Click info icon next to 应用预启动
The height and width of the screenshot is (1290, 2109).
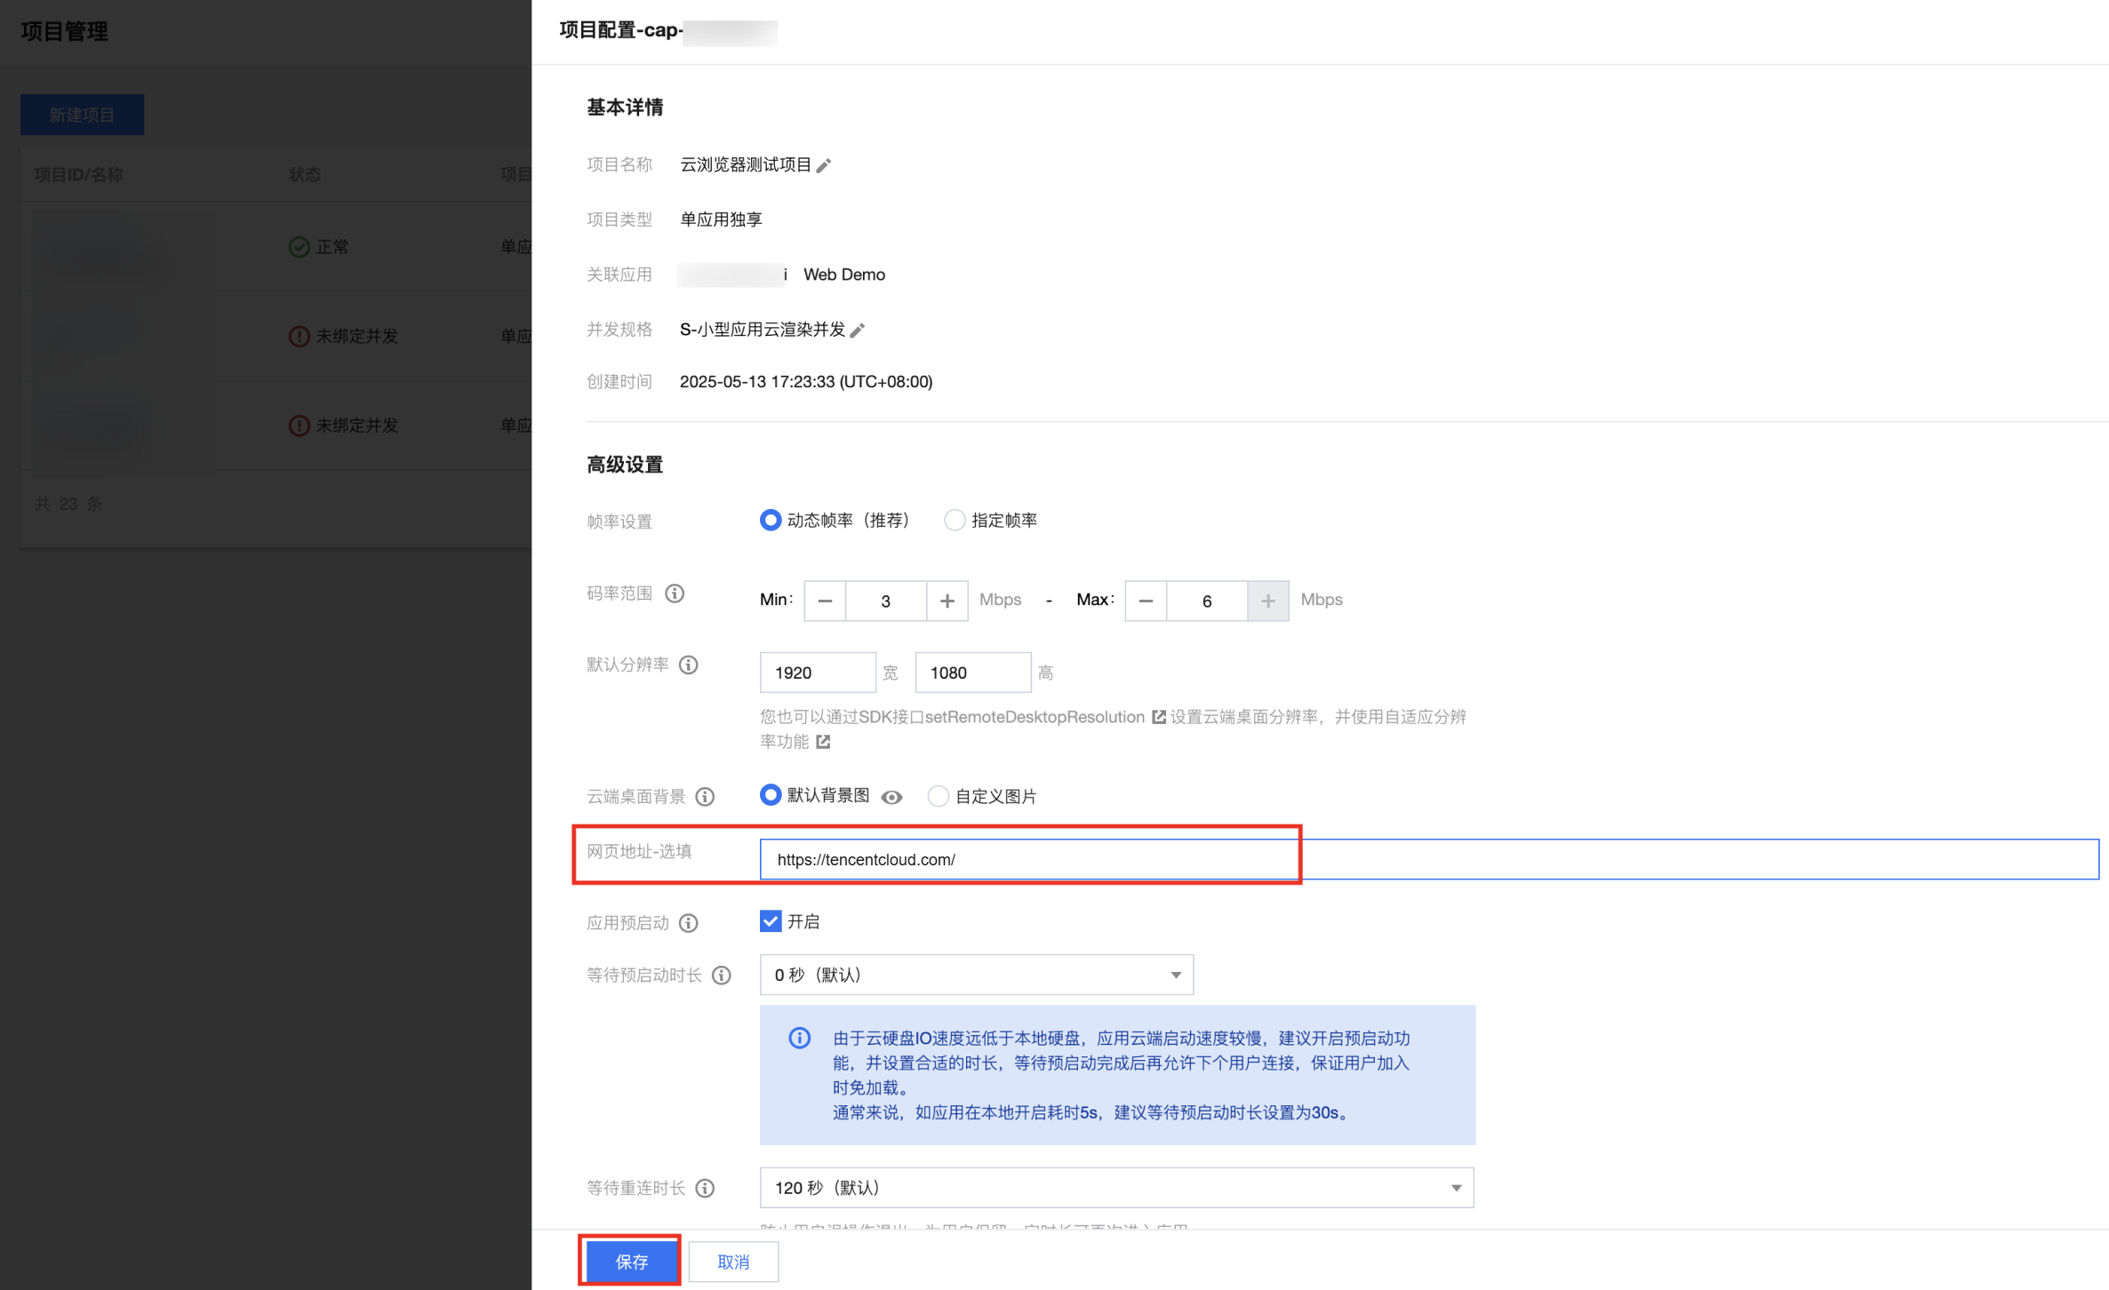(689, 923)
